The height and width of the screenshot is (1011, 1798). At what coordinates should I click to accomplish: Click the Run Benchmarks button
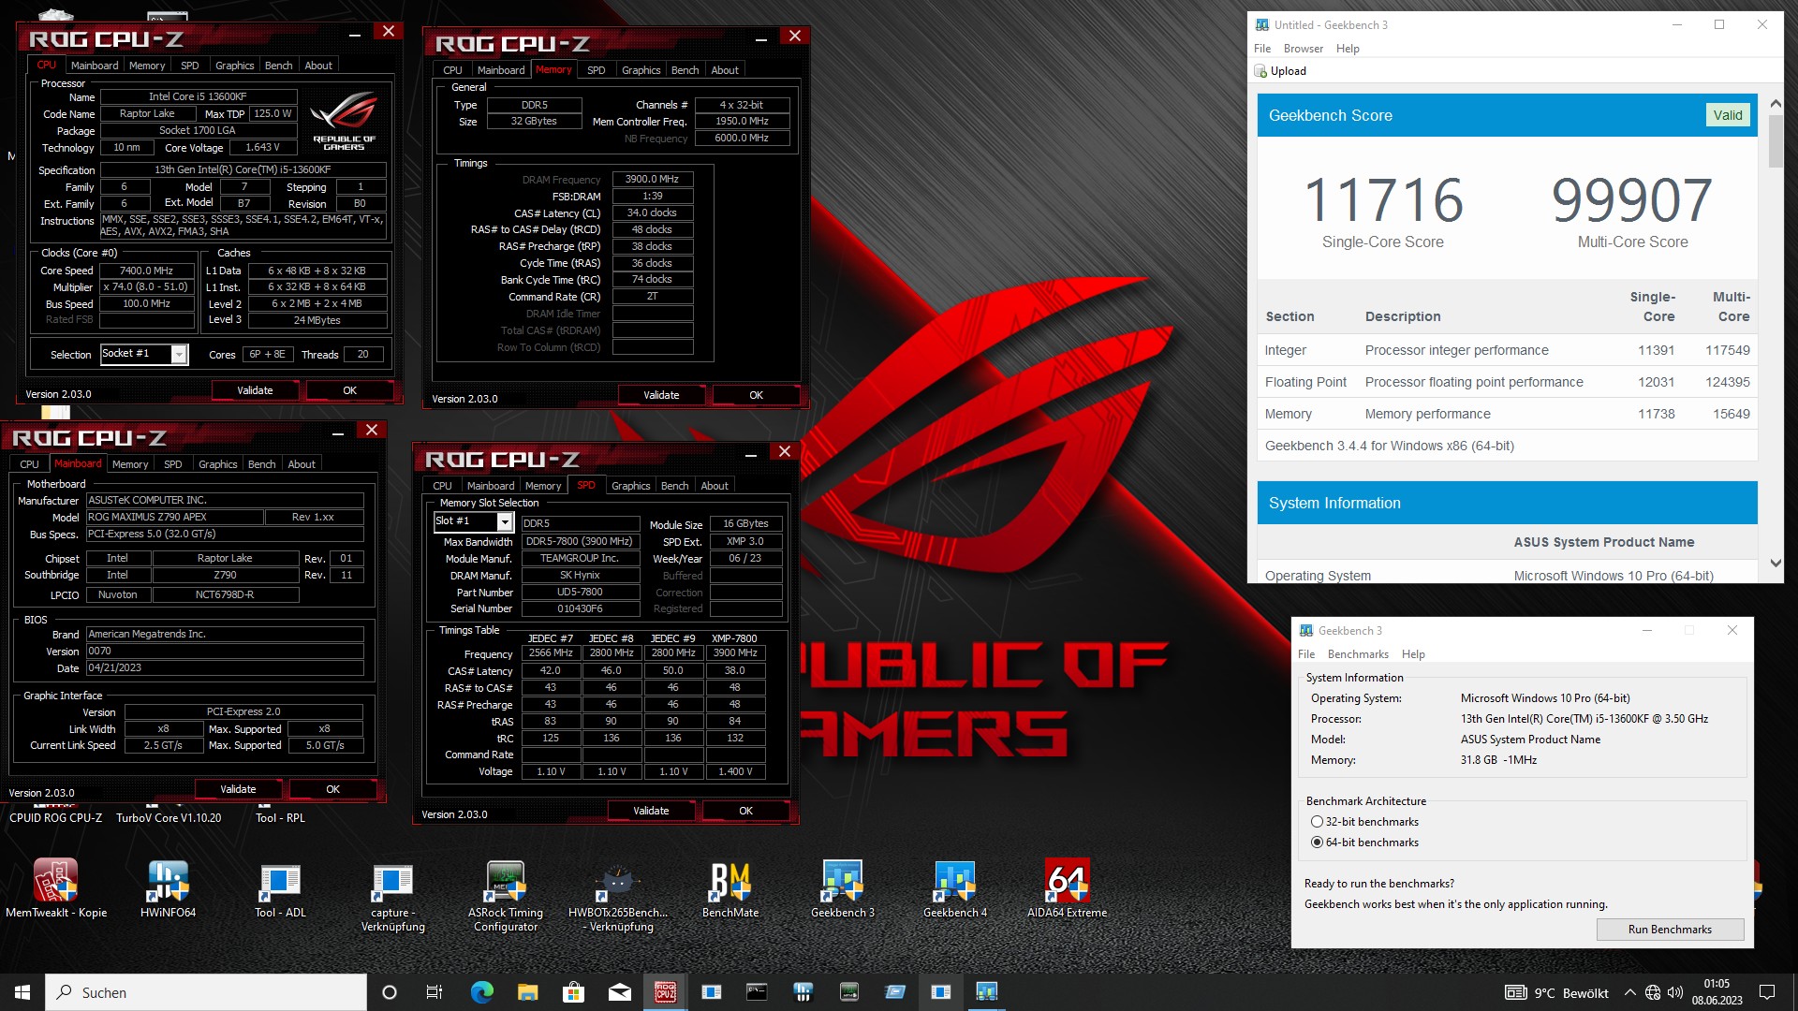[1670, 930]
